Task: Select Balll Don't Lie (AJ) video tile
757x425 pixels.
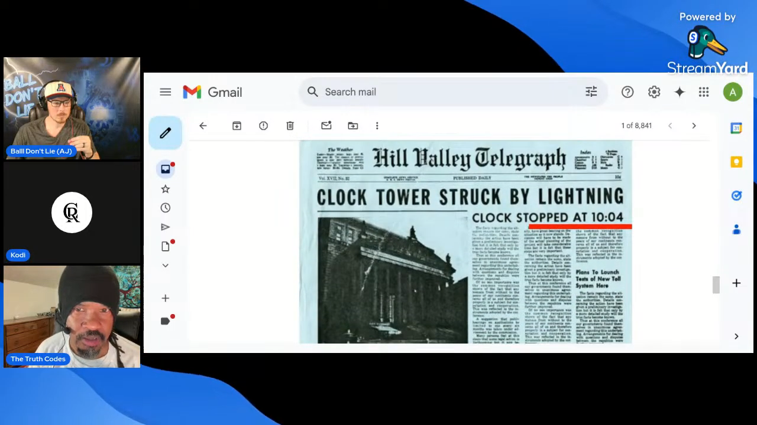Action: tap(72, 109)
